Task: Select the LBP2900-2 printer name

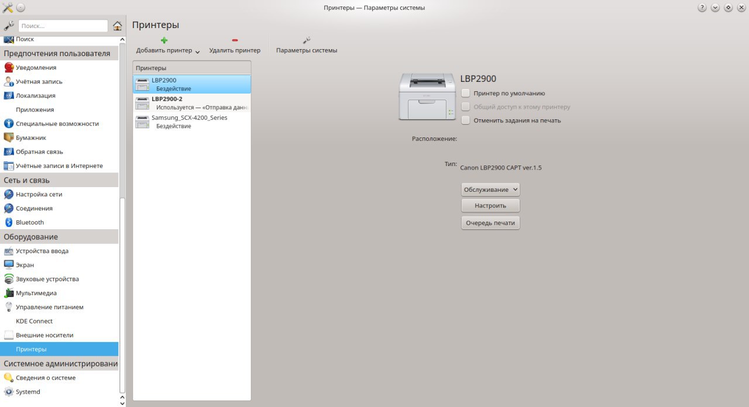Action: [x=167, y=99]
